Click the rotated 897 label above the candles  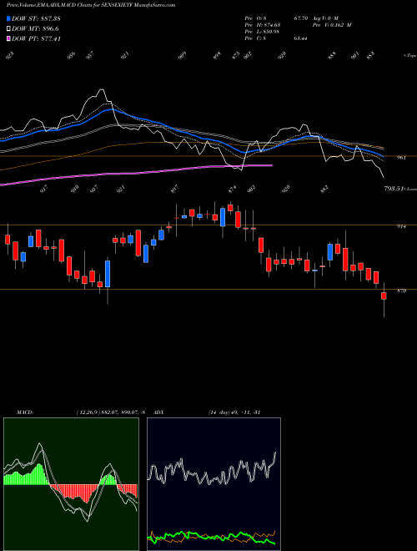coord(174,189)
